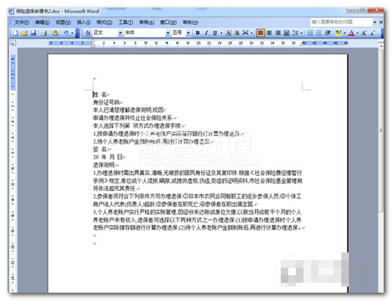Open the 格式(O) menu
This screenshot has height=301, width=392.
pos(104,22)
